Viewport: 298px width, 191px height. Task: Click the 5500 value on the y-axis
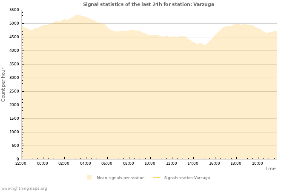(14, 10)
